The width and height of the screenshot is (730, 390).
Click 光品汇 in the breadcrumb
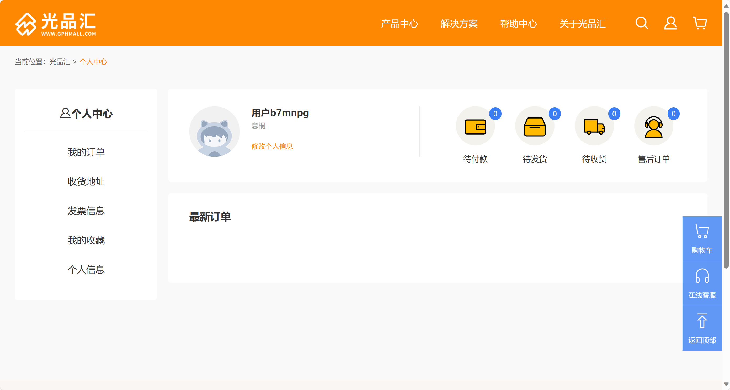(x=60, y=62)
